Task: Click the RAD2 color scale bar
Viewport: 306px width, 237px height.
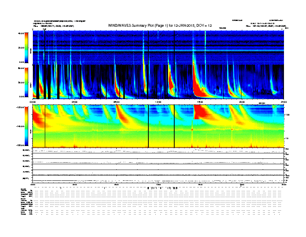Action: pyautogui.click(x=26, y=48)
